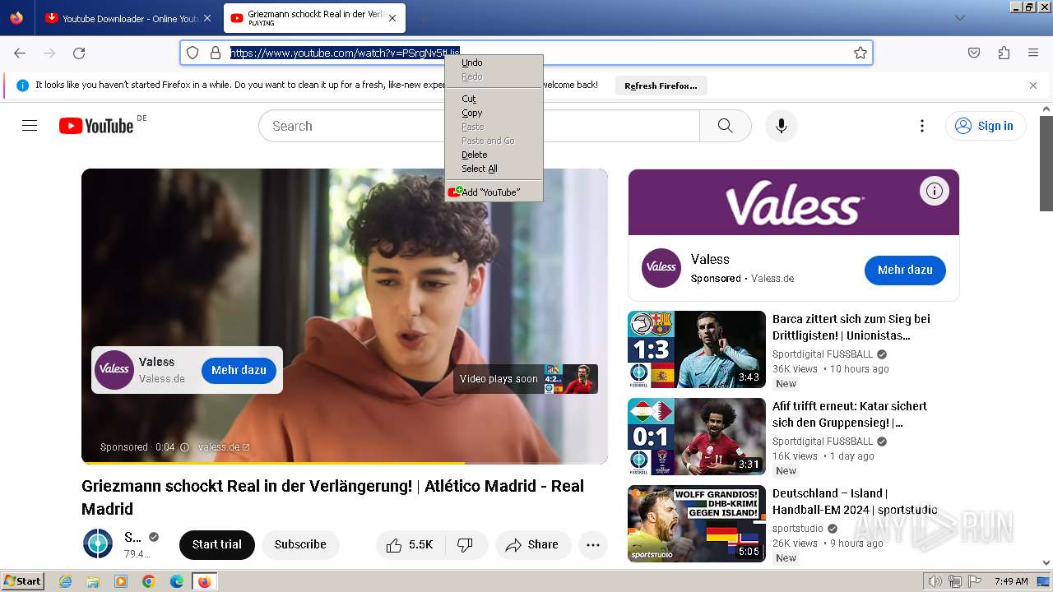The height and width of the screenshot is (592, 1053).
Task: Choose Copy from context menu
Action: (x=494, y=113)
